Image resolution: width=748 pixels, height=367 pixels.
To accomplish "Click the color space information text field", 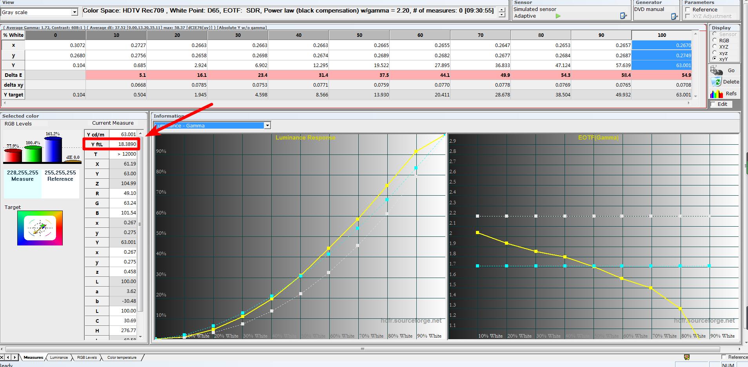I will 289,11.
